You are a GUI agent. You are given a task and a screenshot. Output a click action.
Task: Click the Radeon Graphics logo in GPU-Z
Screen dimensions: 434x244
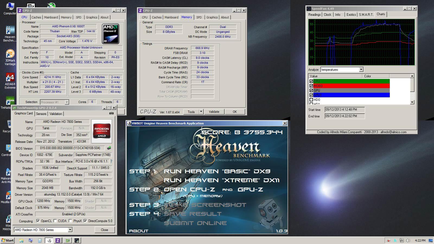[x=101, y=131]
